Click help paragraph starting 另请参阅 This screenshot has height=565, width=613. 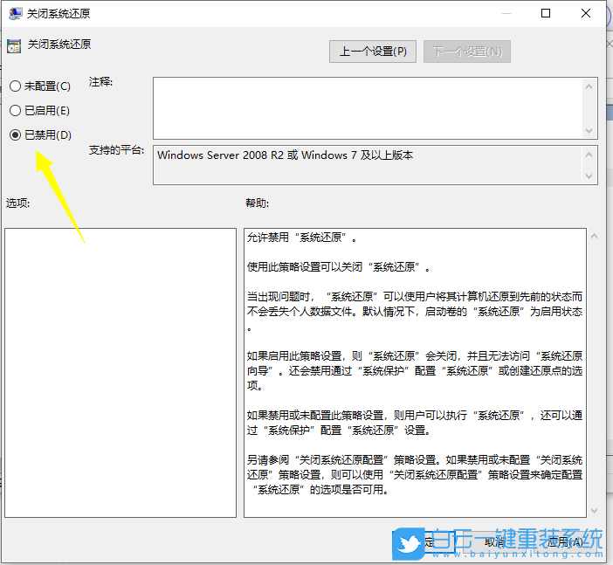(415, 475)
